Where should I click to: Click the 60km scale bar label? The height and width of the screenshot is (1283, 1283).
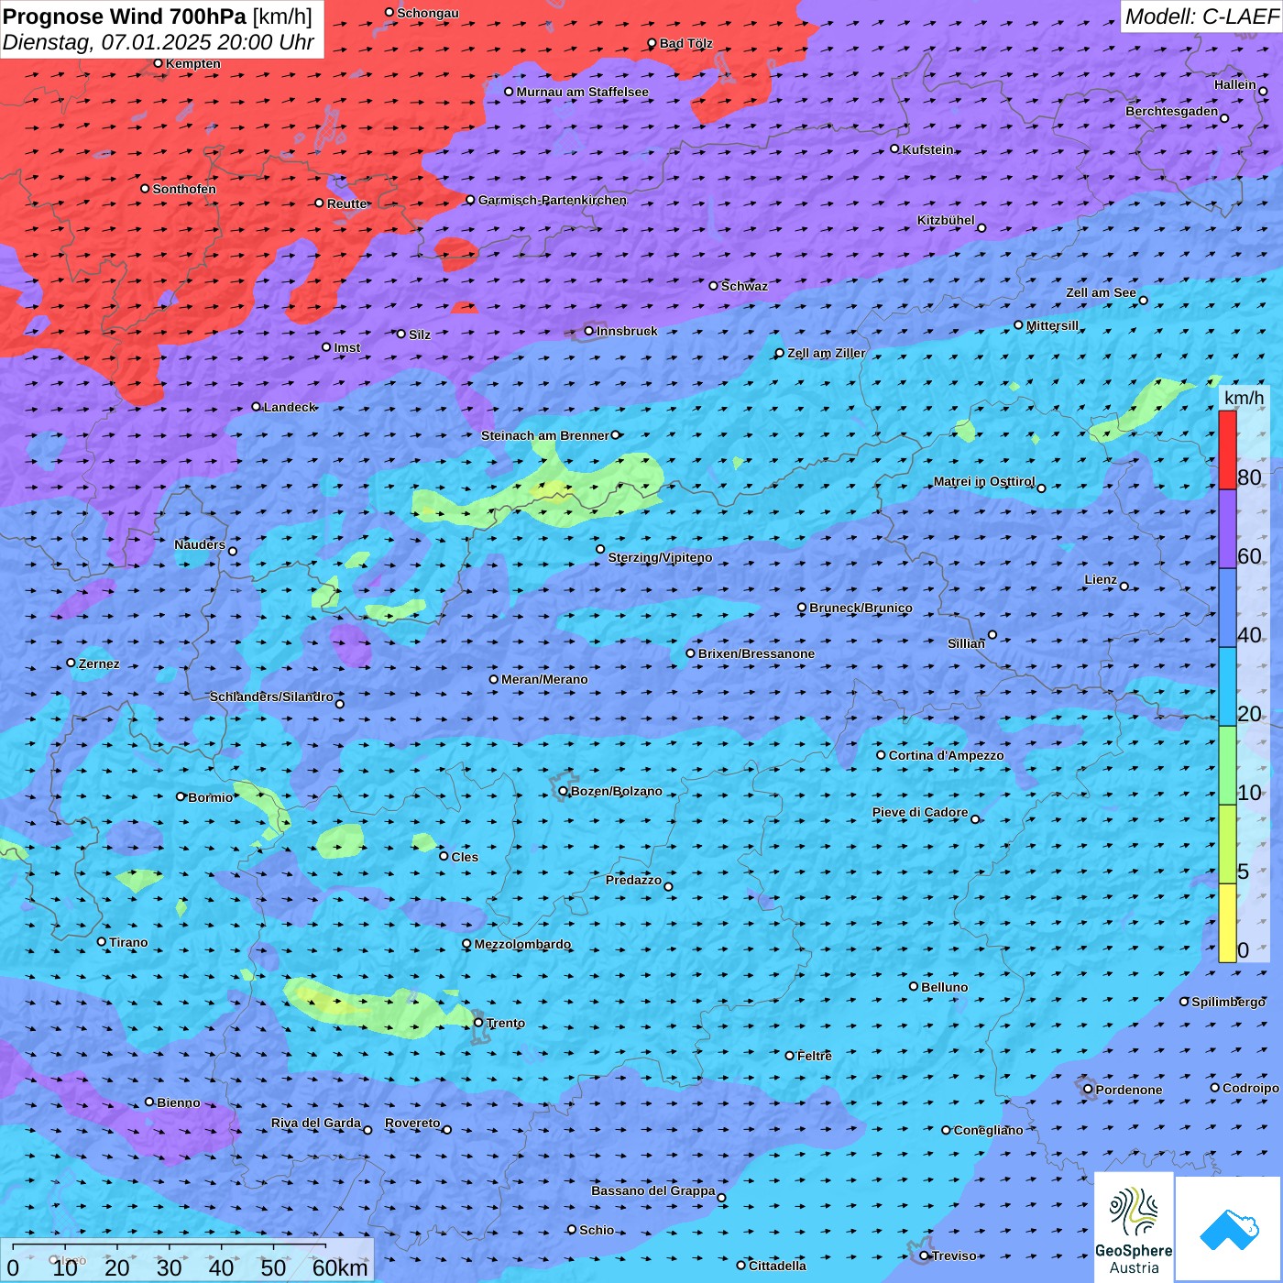pos(339,1267)
